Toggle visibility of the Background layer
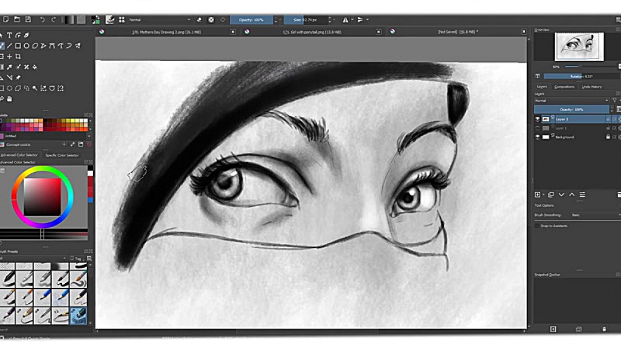This screenshot has width=621, height=354. point(538,137)
